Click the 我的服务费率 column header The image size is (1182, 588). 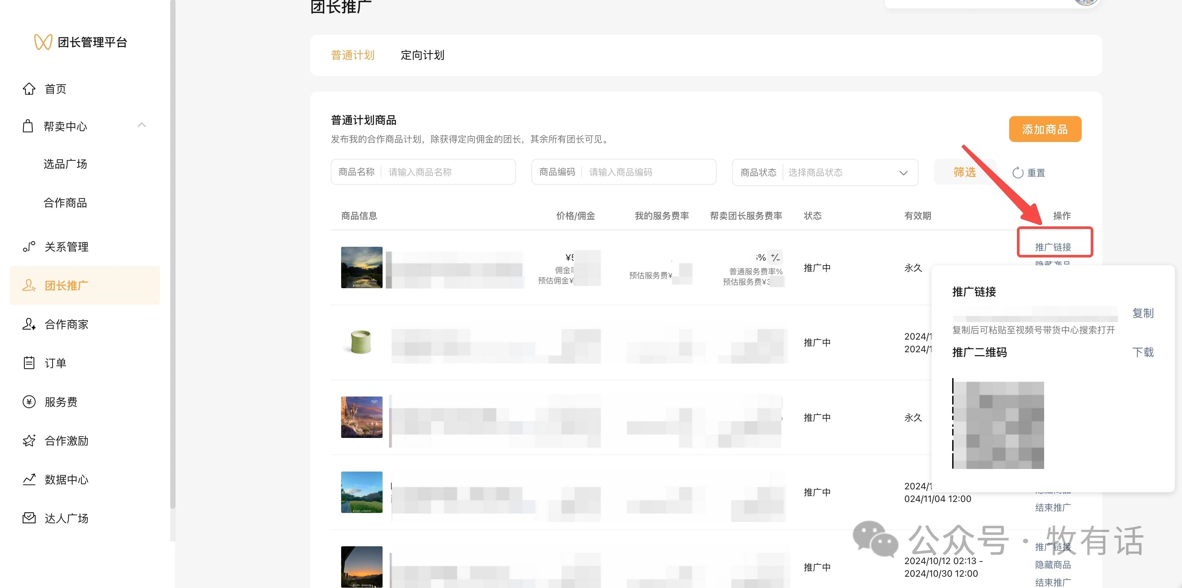pyautogui.click(x=662, y=216)
